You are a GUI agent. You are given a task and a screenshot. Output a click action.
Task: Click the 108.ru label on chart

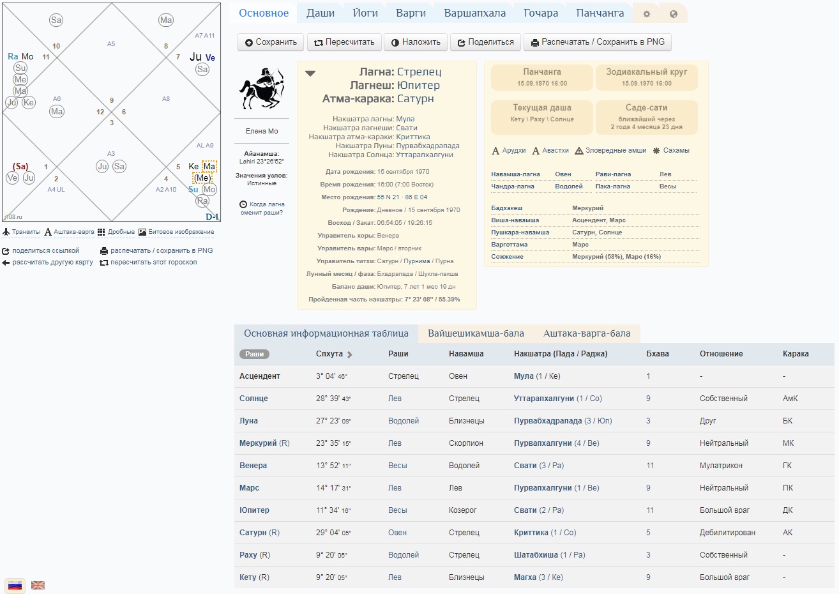[x=13, y=217]
